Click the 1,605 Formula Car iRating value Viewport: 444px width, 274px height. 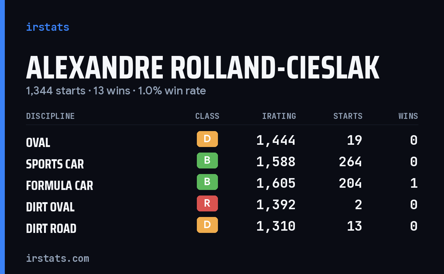[x=276, y=183]
